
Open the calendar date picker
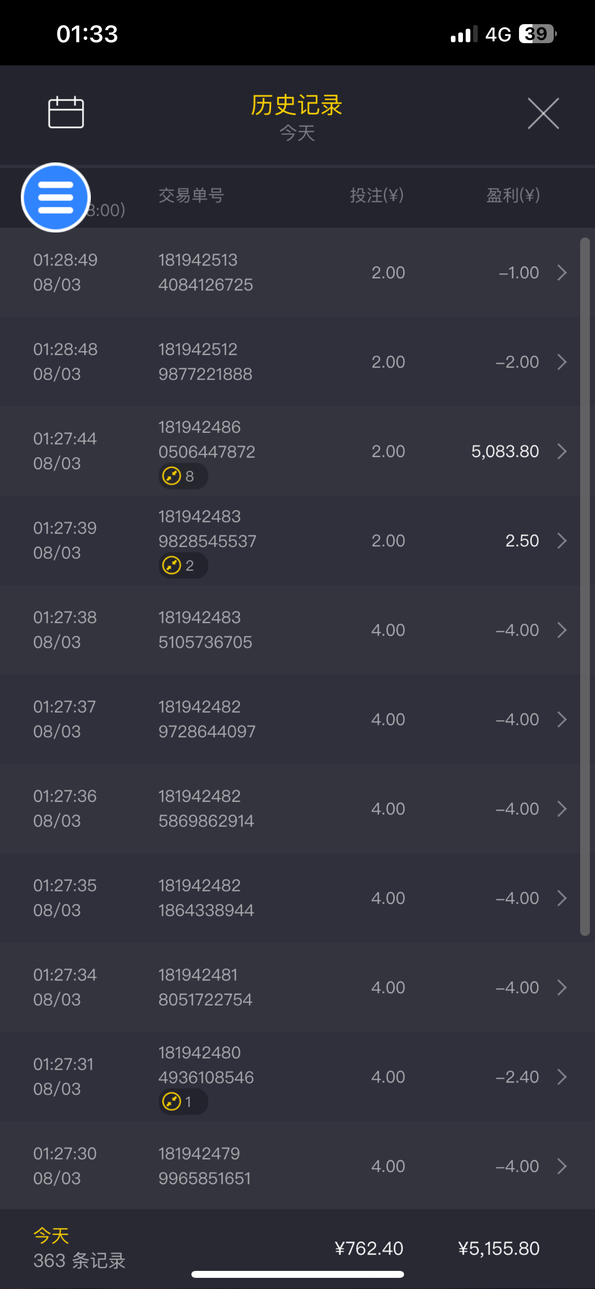coord(66,113)
